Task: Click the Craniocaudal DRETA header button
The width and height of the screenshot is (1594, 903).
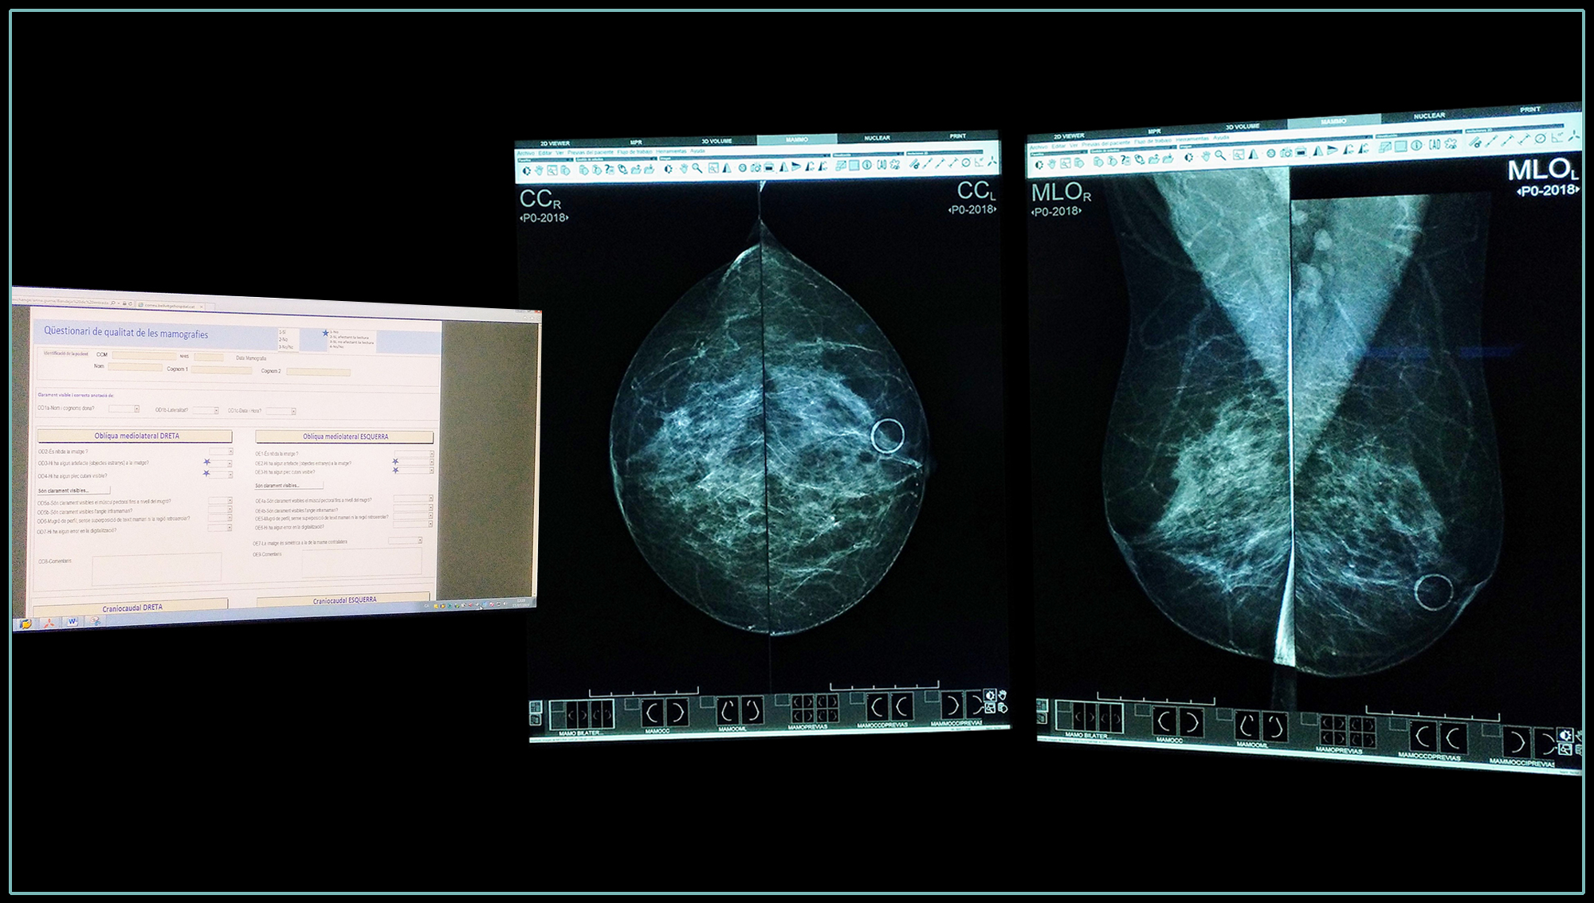Action: (131, 608)
